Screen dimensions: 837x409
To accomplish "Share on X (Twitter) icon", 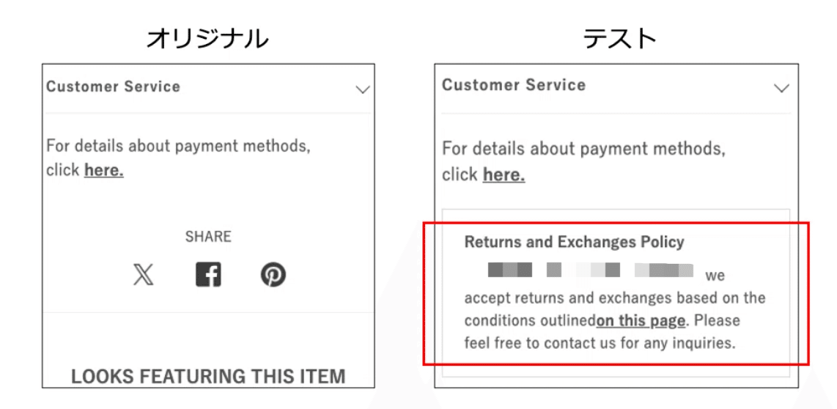I will click(x=144, y=275).
